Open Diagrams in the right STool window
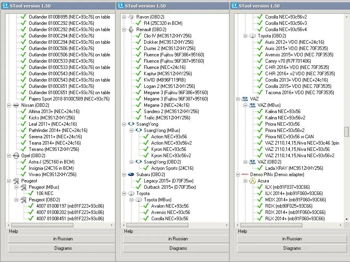The height and width of the screenshot is (262, 350). point(292,248)
